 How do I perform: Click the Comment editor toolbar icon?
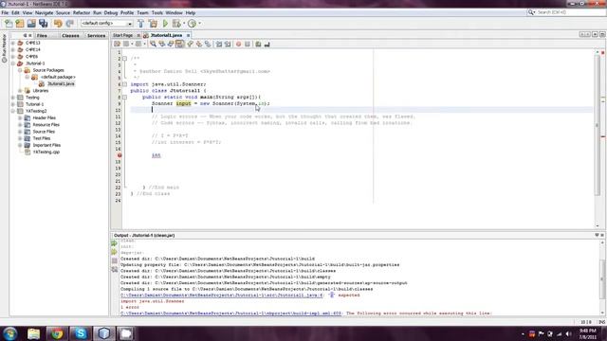click(x=258, y=45)
